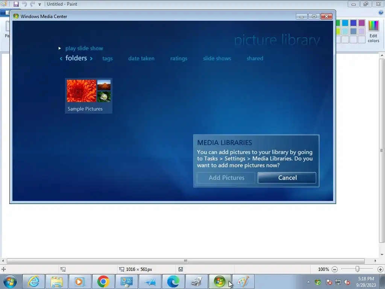Click the disk file-size icon in Paint status bar
This screenshot has width=385, height=289.
point(180,269)
